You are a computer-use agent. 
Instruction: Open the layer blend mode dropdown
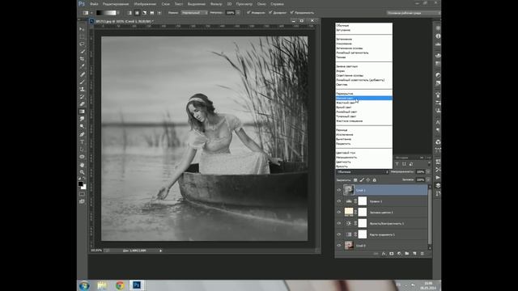(x=363, y=172)
